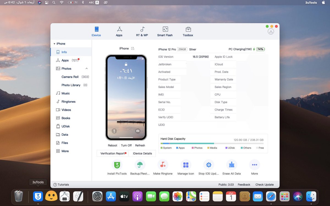Screen dimensions: 330x206
Task: Open the More tools icon
Action: tap(254, 165)
